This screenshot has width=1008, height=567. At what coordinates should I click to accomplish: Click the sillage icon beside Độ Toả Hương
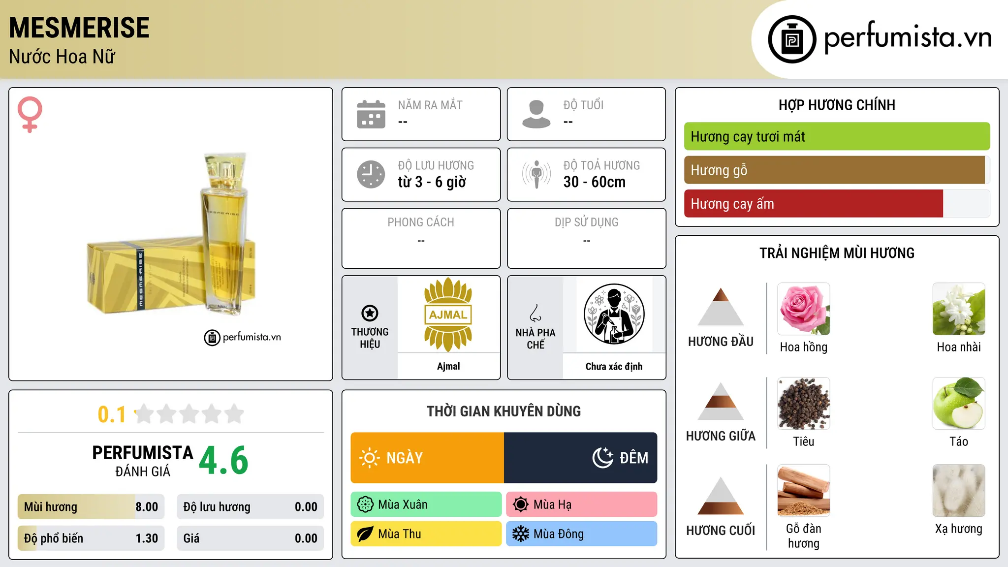536,174
